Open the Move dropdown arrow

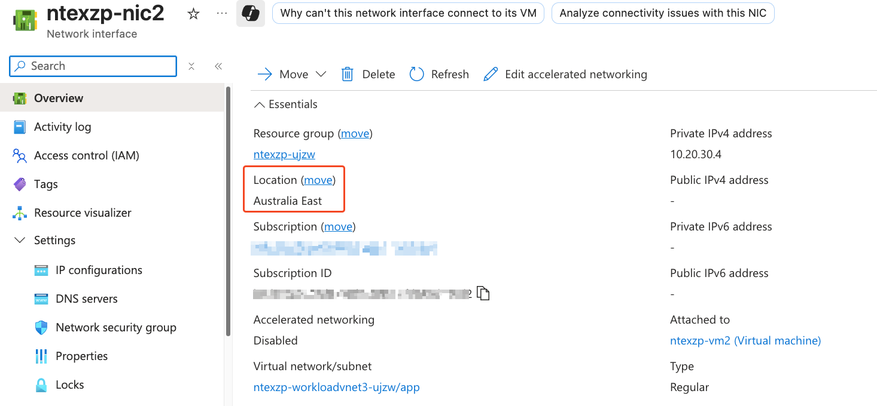pos(321,74)
